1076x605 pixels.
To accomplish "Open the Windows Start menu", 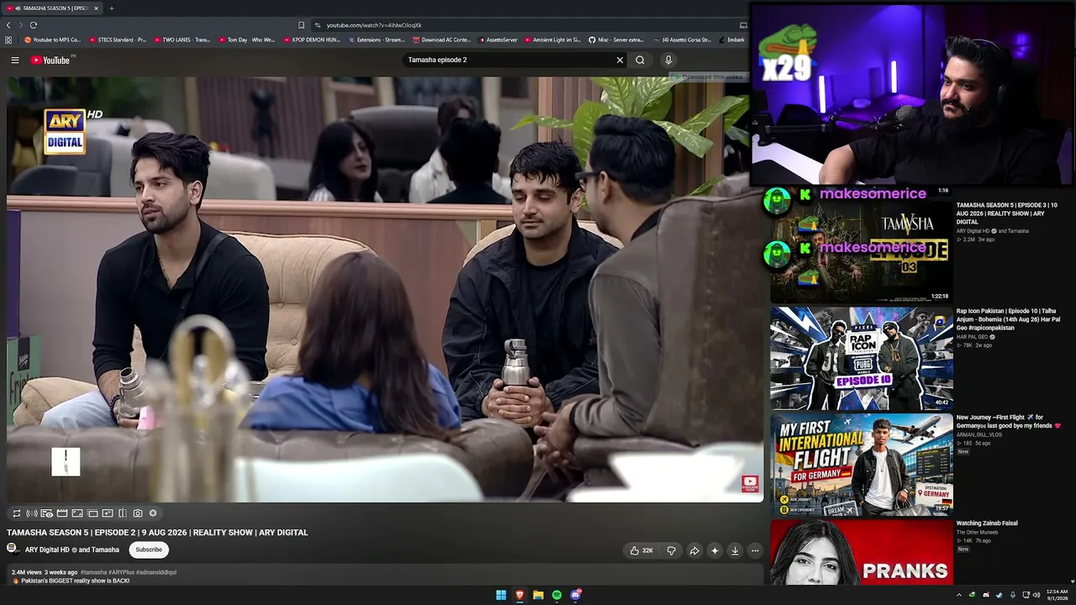I will pos(501,595).
